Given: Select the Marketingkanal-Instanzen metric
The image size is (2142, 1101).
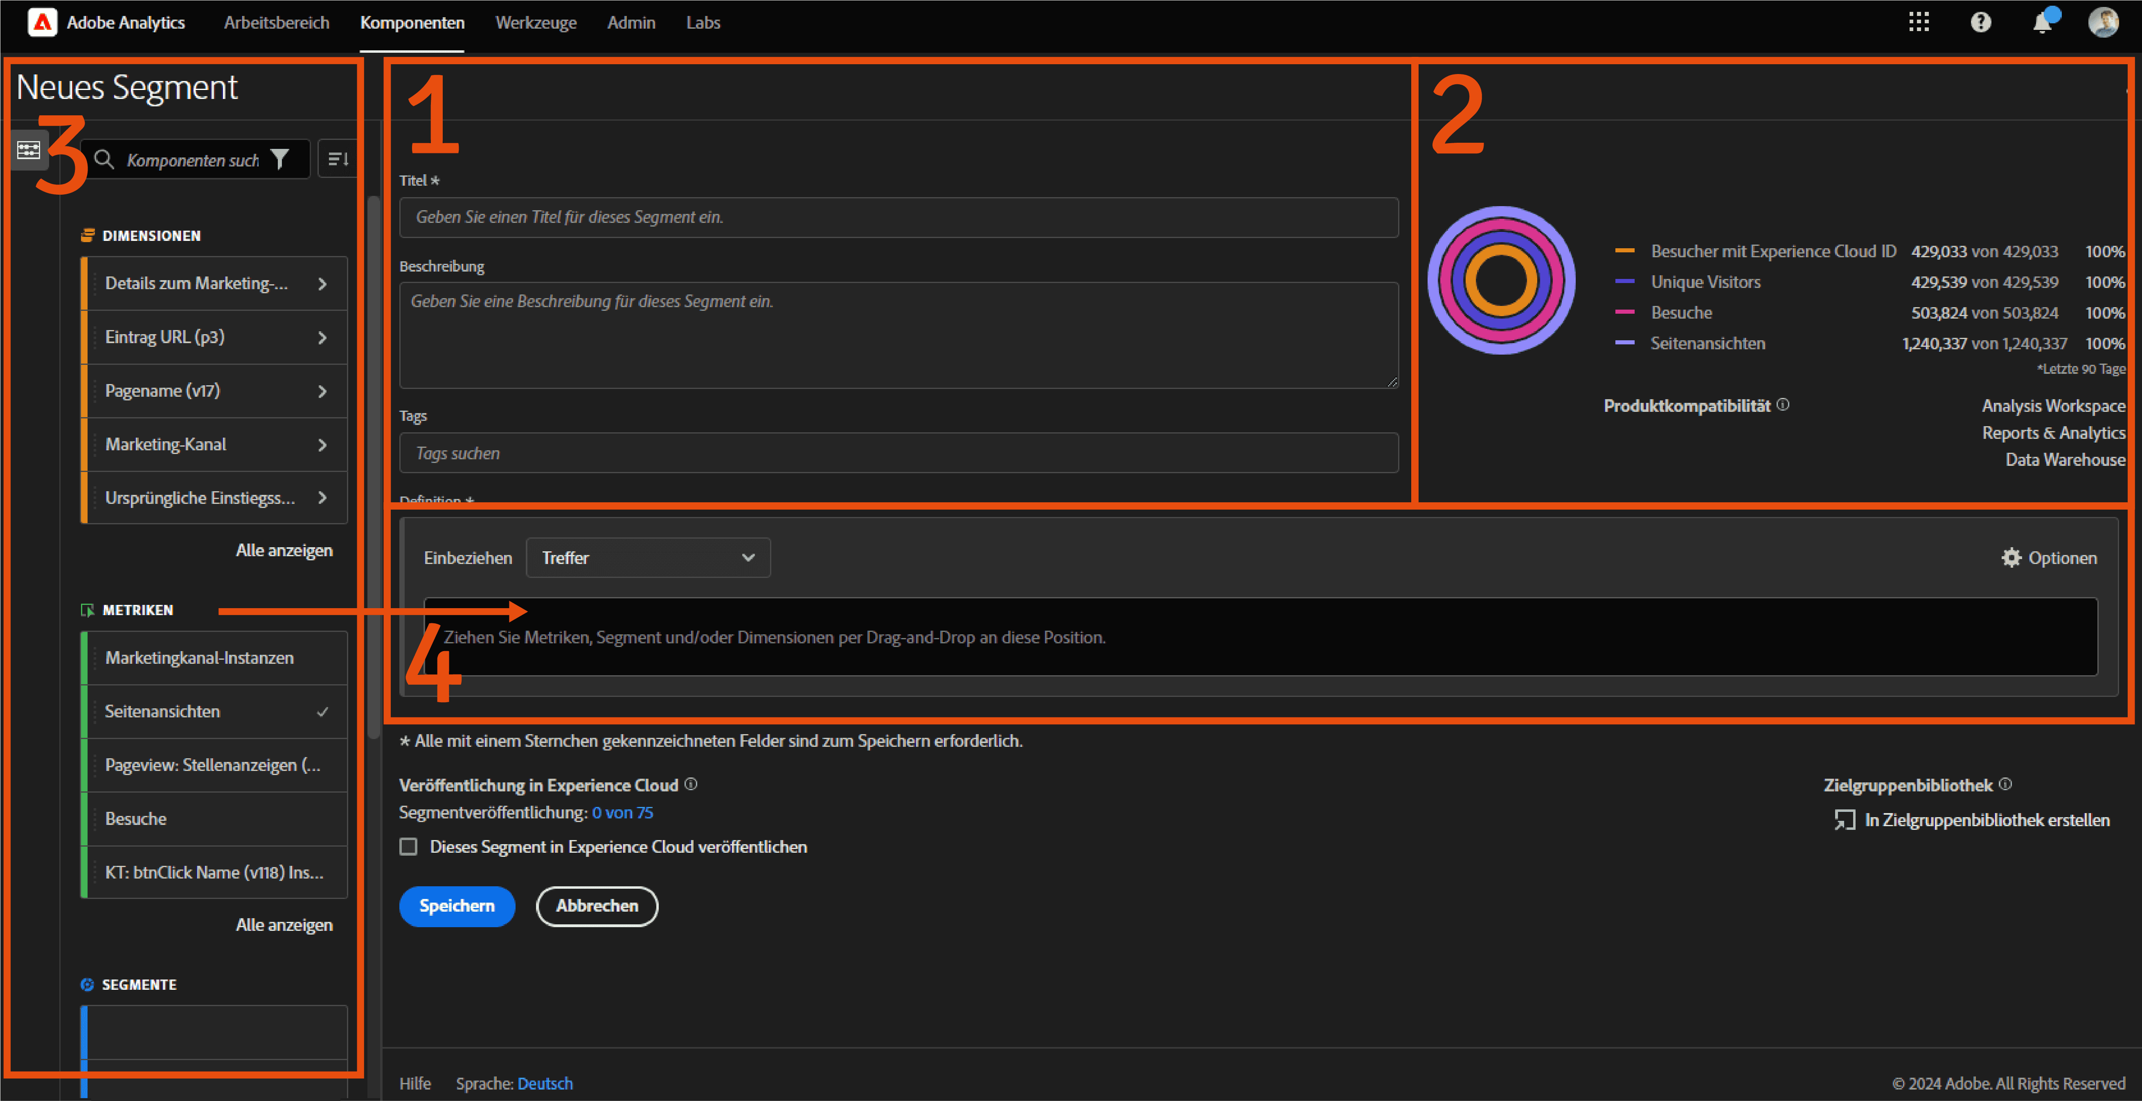Looking at the screenshot, I should pos(214,657).
